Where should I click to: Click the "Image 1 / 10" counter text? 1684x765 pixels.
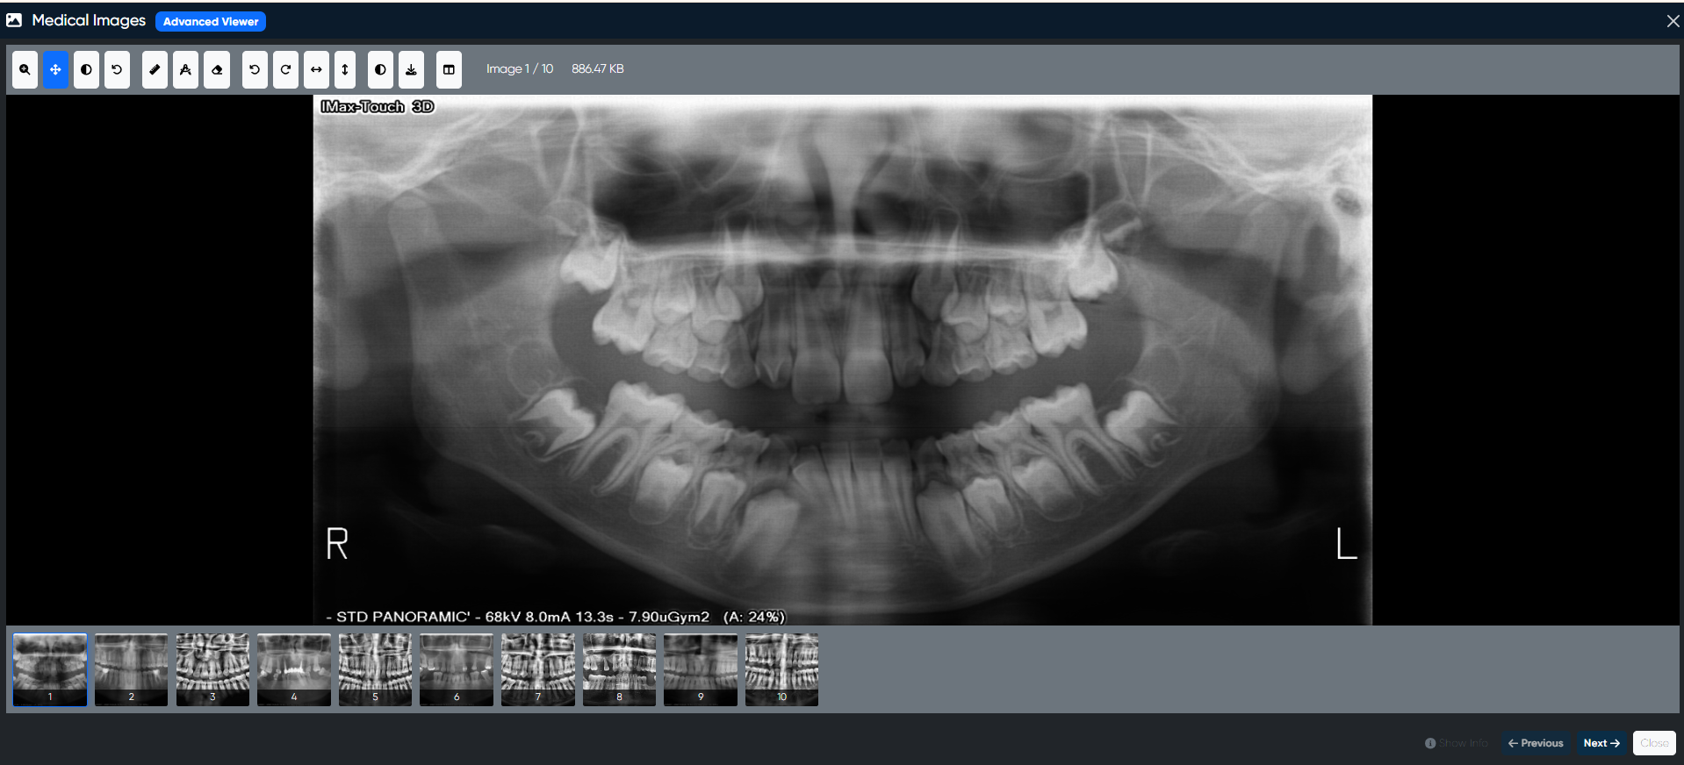(x=520, y=68)
